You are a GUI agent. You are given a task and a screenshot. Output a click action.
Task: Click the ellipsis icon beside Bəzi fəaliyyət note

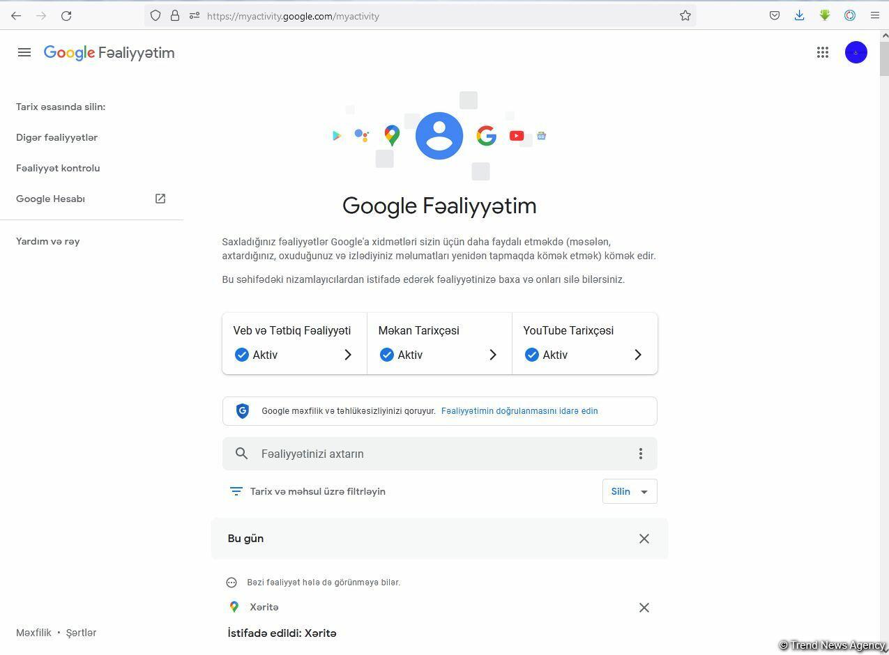231,583
